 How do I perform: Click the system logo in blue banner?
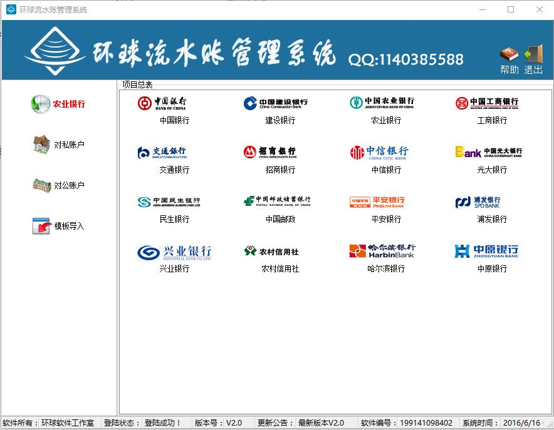[55, 51]
